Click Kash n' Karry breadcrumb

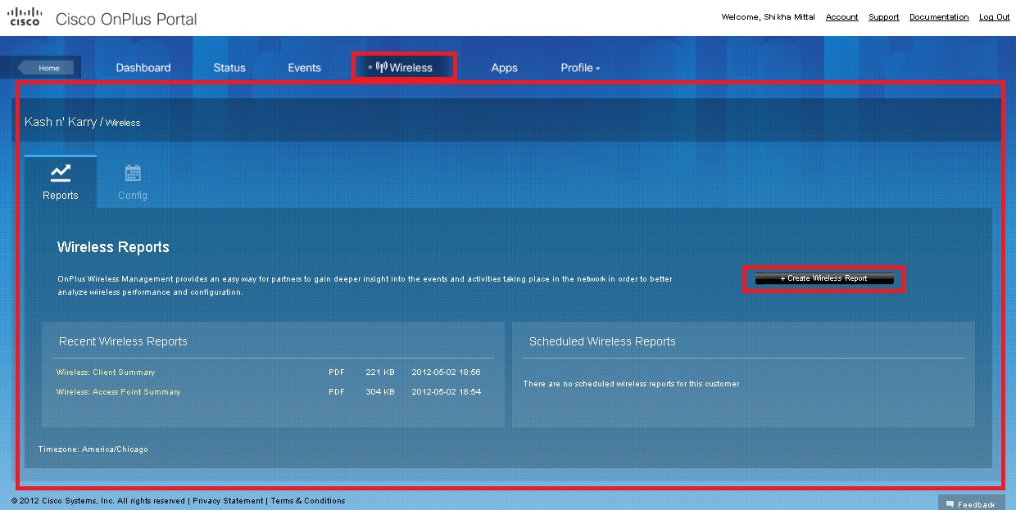[61, 122]
